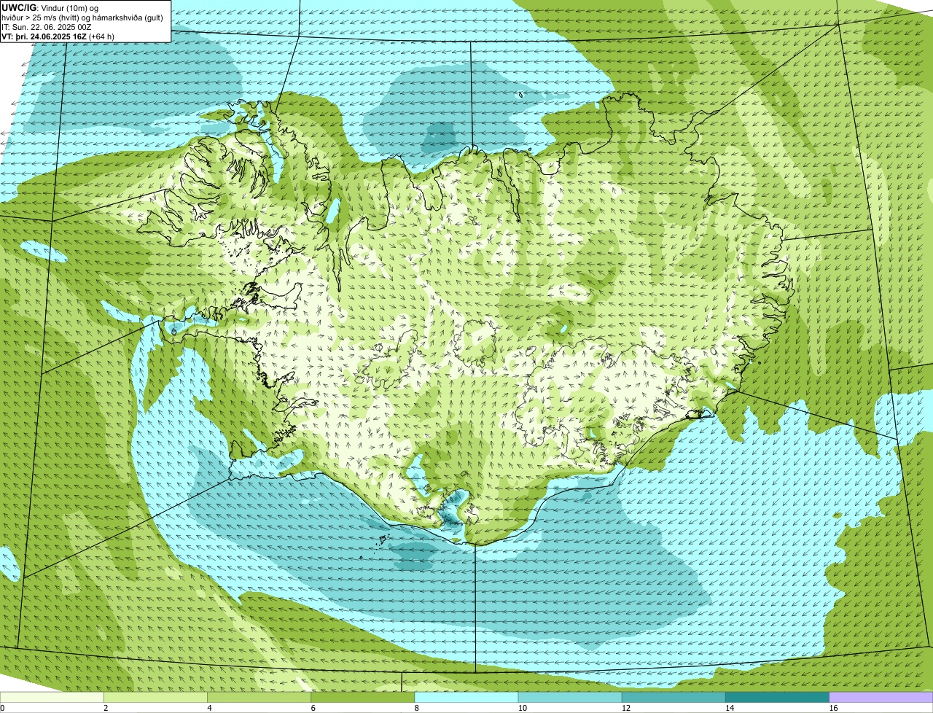Pick the 10–12 m/s turquoise legend swatch
933x713 pixels.
pyautogui.click(x=570, y=698)
